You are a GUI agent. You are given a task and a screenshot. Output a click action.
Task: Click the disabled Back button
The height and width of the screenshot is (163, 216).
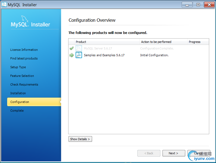point(149,153)
